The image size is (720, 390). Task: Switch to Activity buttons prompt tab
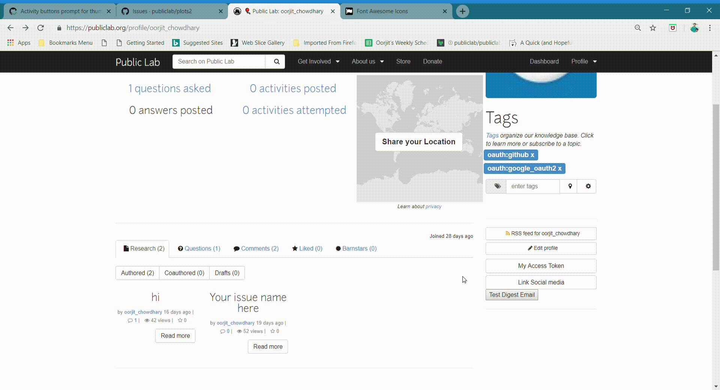[x=59, y=11]
